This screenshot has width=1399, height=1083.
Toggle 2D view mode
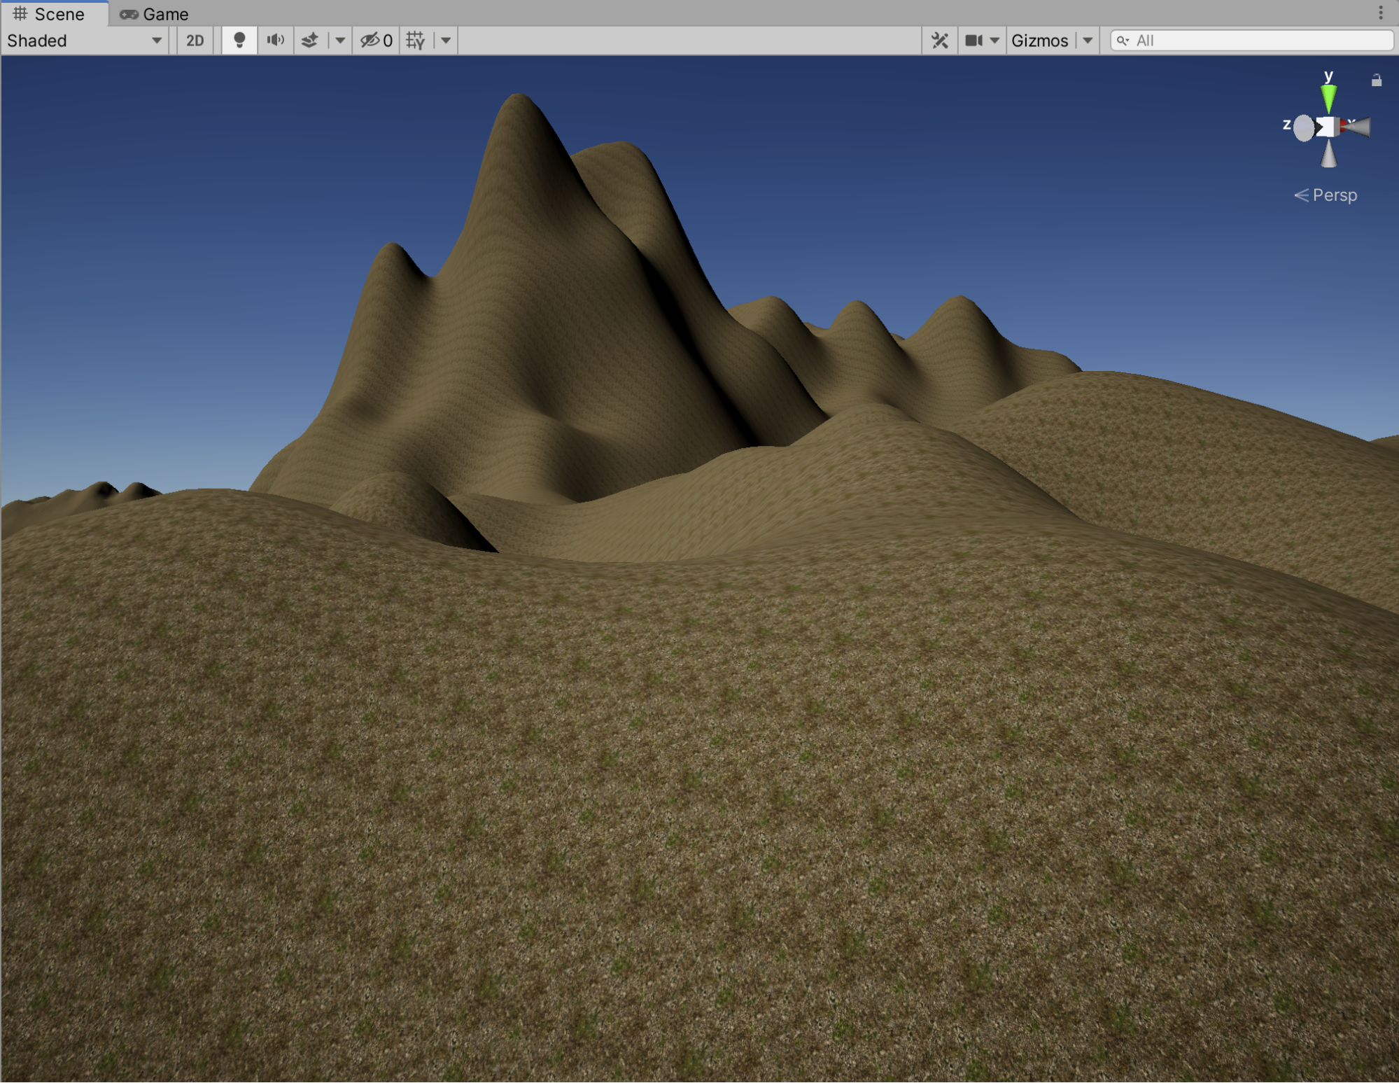[x=195, y=41]
